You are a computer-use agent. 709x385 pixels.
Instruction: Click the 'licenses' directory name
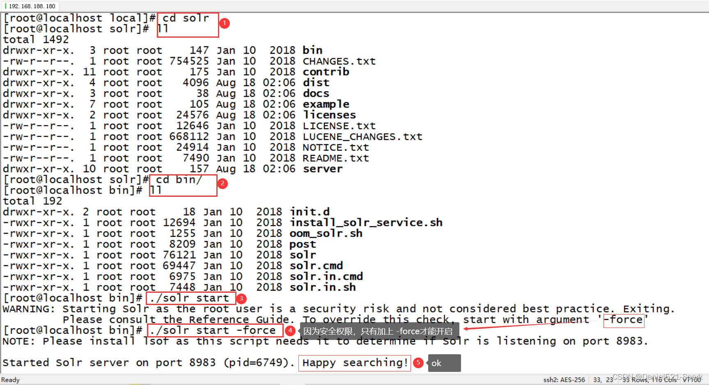click(329, 115)
